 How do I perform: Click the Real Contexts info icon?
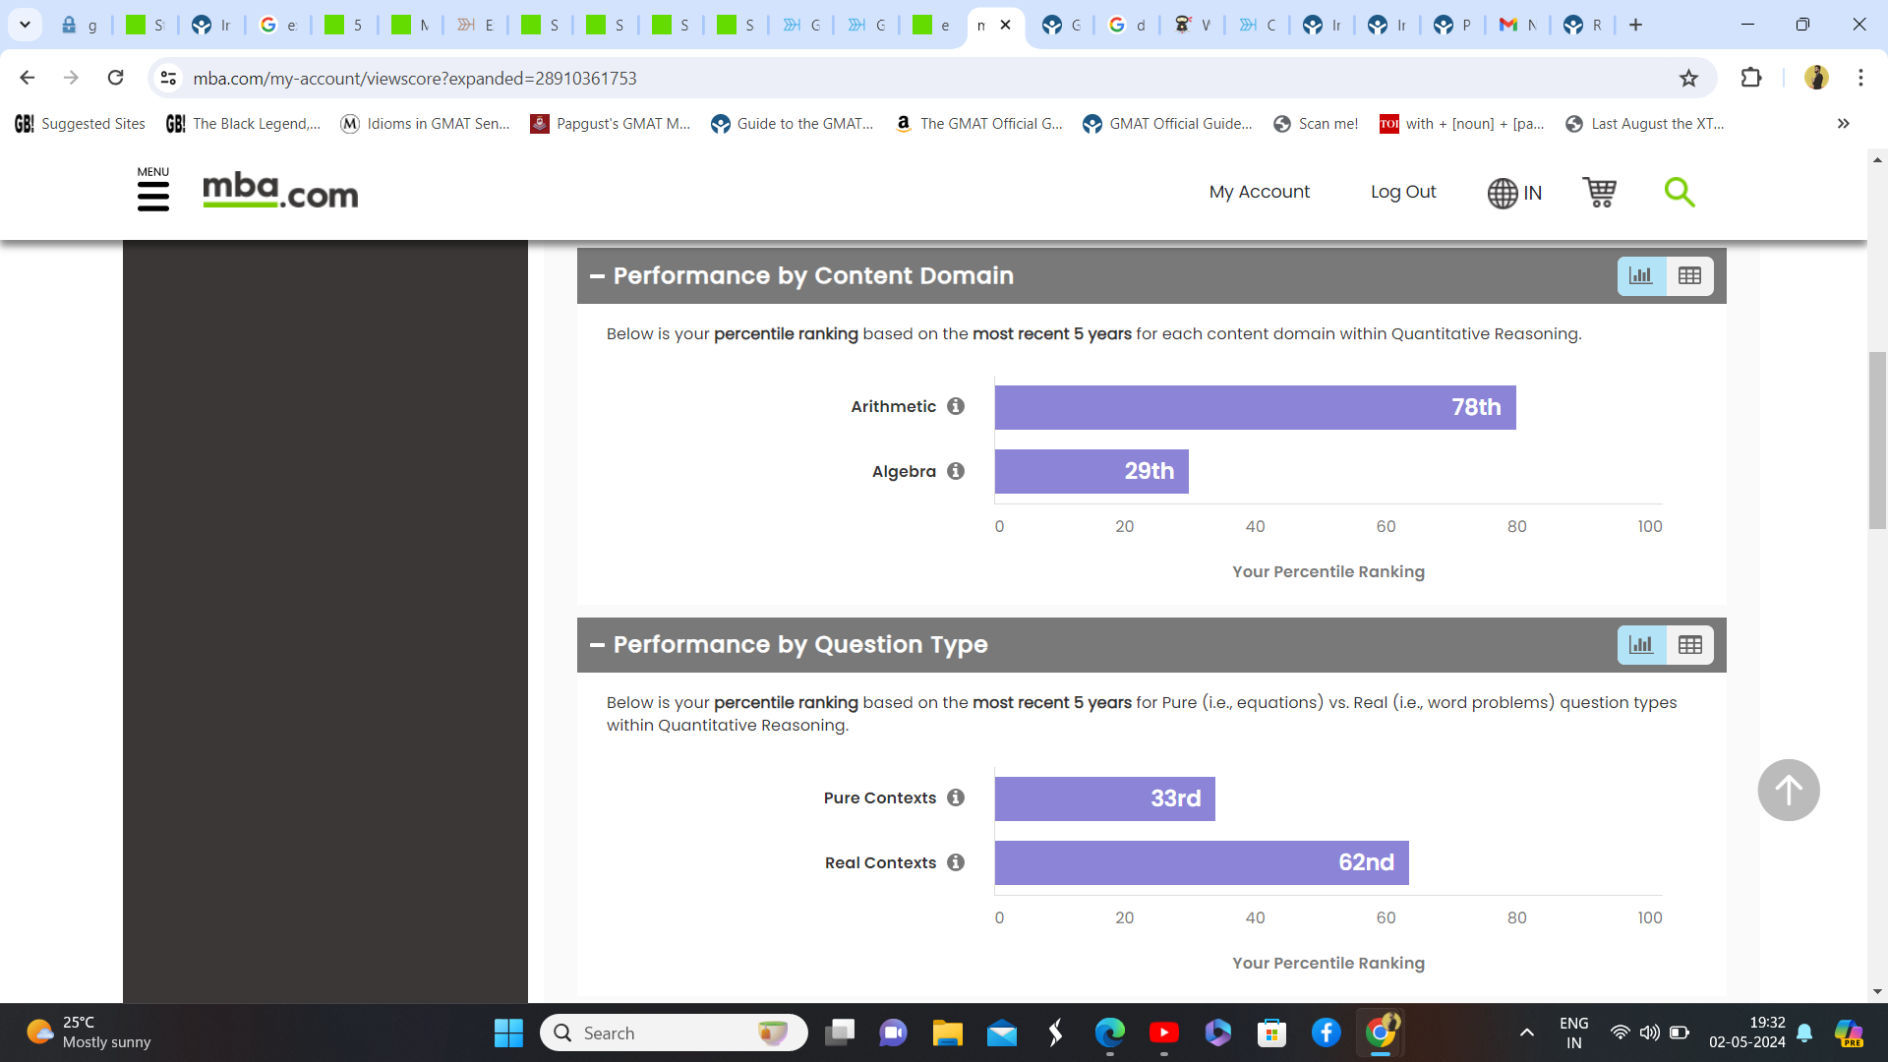(956, 862)
